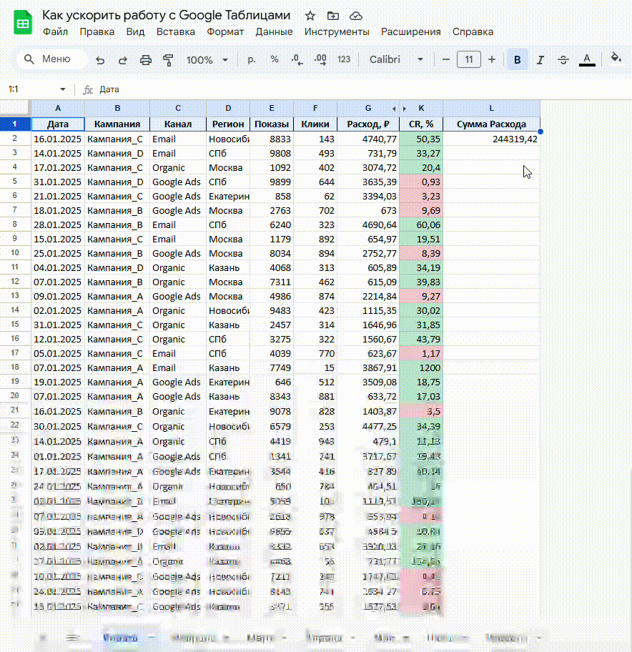This screenshot has width=632, height=652.
Task: Select the expense cell 4740,77
Action: pyautogui.click(x=368, y=139)
